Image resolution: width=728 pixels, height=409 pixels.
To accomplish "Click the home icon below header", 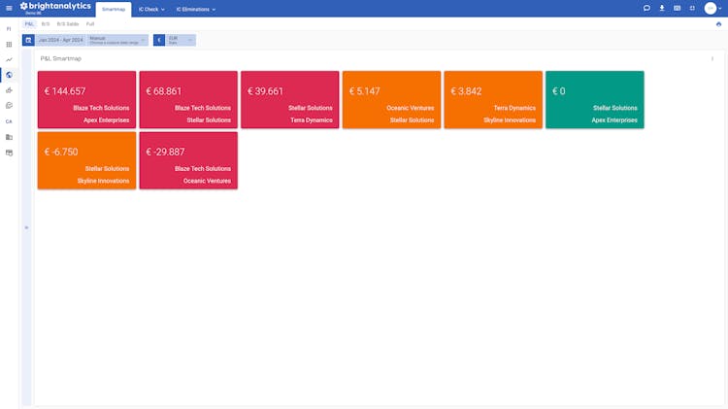I will pos(719,23).
